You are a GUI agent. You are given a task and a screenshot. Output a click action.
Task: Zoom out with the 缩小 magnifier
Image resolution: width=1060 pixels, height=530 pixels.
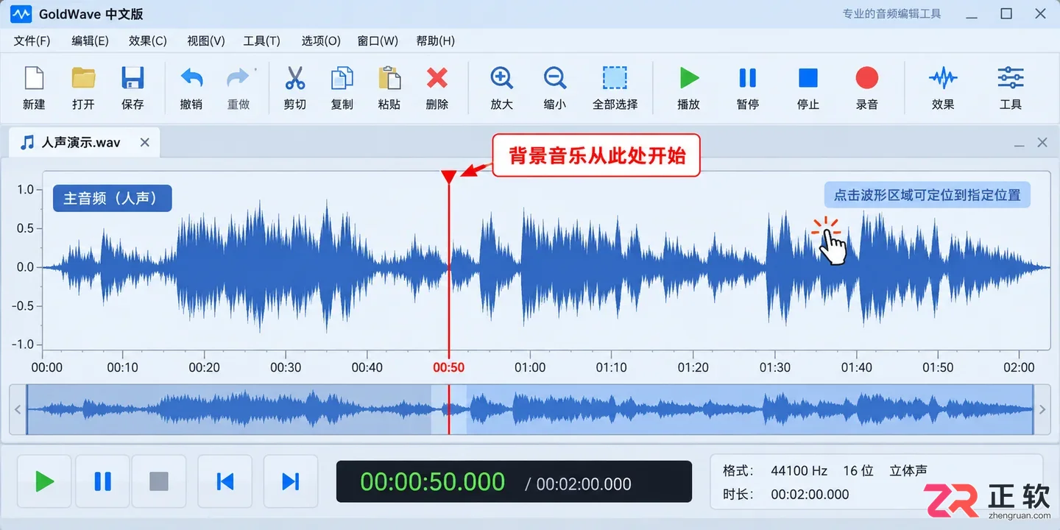554,78
